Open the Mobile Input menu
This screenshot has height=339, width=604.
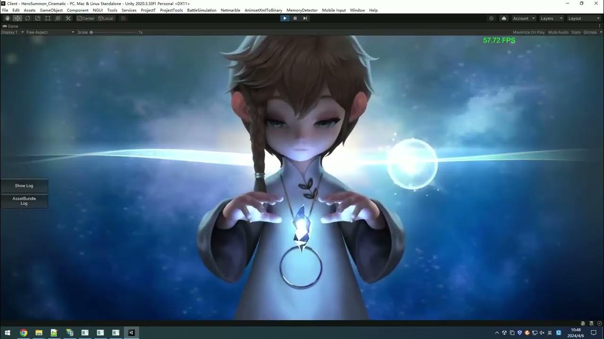click(x=334, y=10)
